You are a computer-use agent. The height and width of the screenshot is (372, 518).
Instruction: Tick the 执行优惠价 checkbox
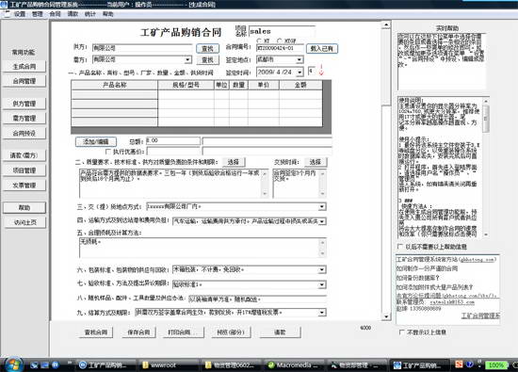point(108,152)
